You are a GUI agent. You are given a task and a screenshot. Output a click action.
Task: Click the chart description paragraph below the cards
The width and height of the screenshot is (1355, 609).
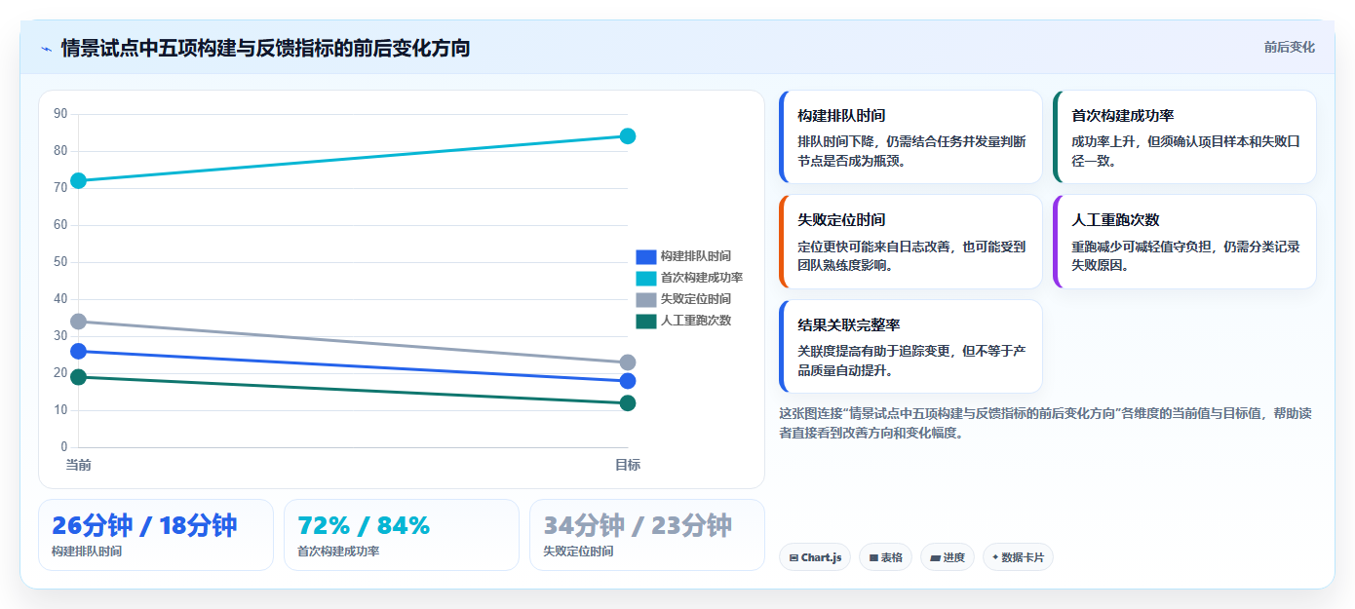[1047, 423]
